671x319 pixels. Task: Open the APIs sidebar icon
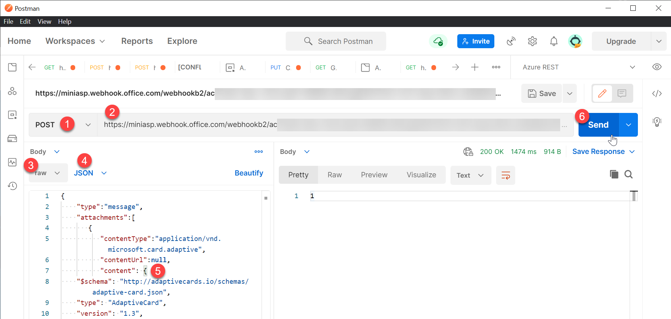tap(12, 91)
